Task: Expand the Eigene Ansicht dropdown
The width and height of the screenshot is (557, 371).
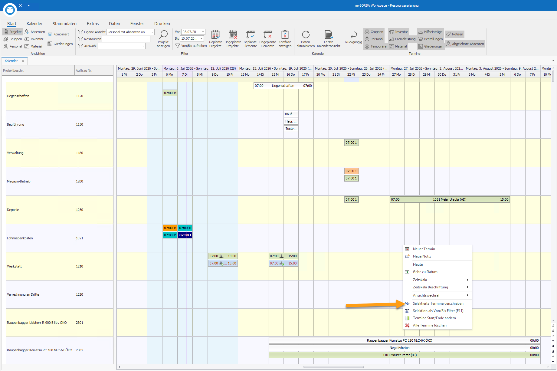Action: coord(152,32)
